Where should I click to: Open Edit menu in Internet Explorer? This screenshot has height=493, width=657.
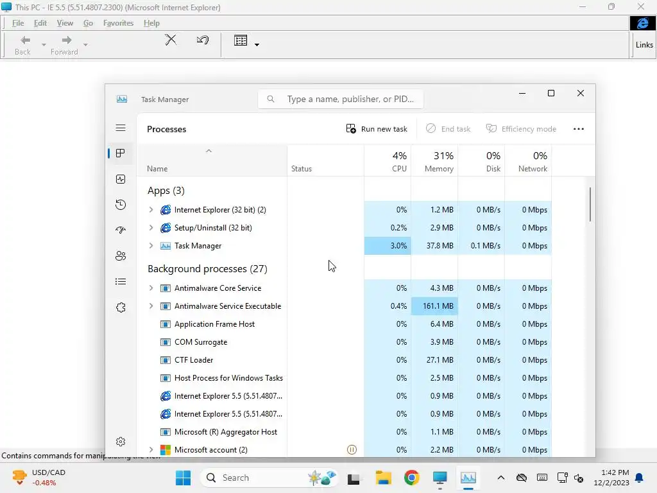pyautogui.click(x=40, y=23)
